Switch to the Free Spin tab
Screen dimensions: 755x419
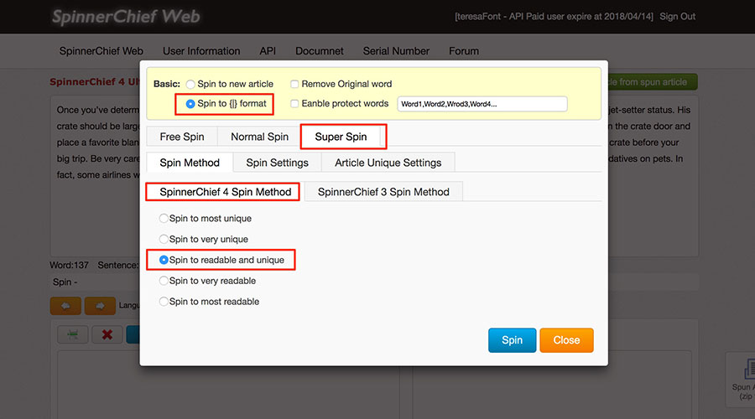click(182, 137)
